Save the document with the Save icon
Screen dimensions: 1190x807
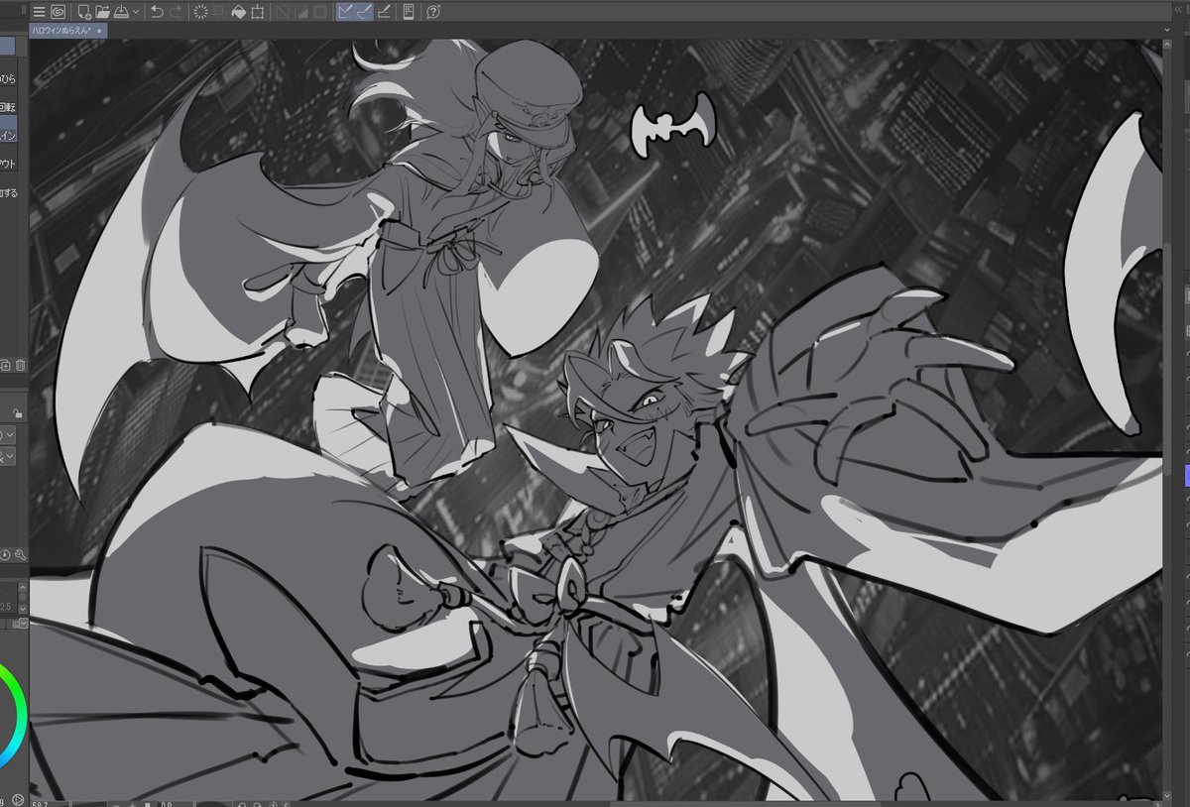click(120, 12)
